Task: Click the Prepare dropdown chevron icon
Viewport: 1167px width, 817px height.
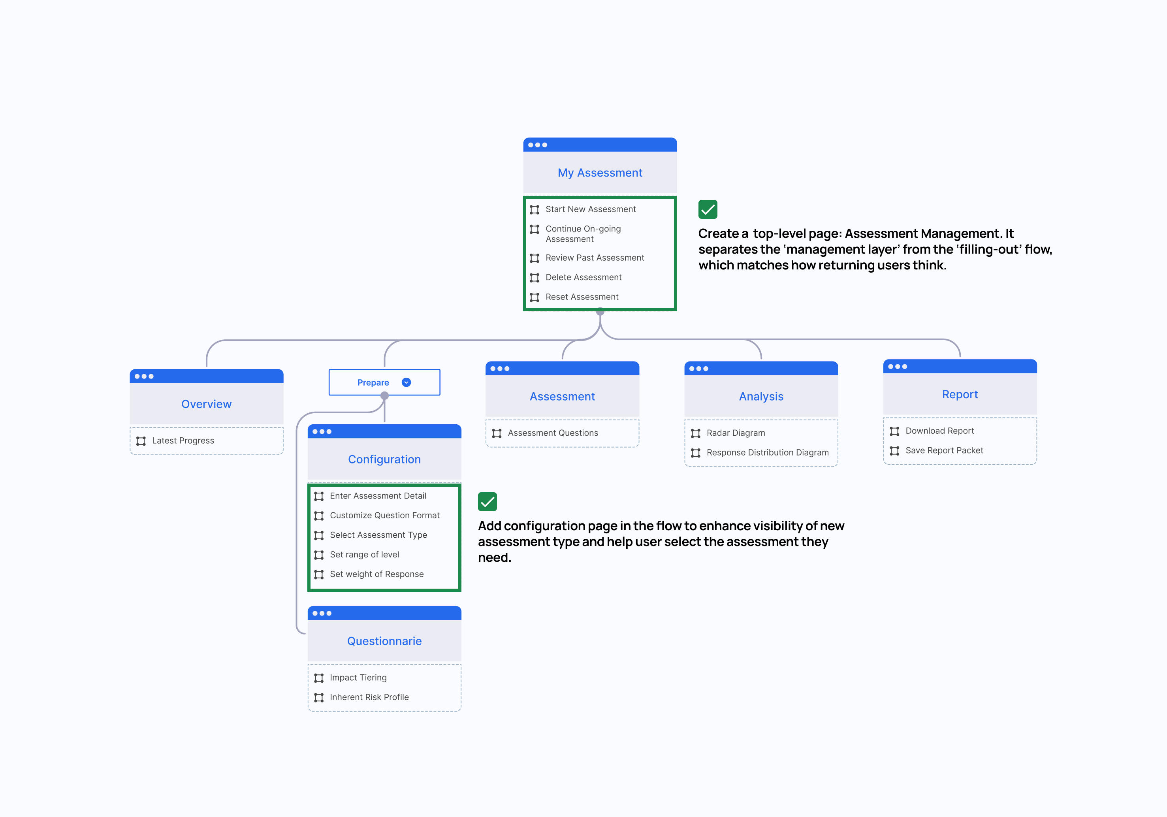Action: pos(406,382)
